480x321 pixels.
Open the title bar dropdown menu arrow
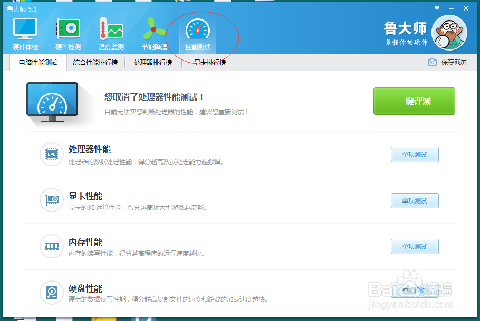(437, 8)
